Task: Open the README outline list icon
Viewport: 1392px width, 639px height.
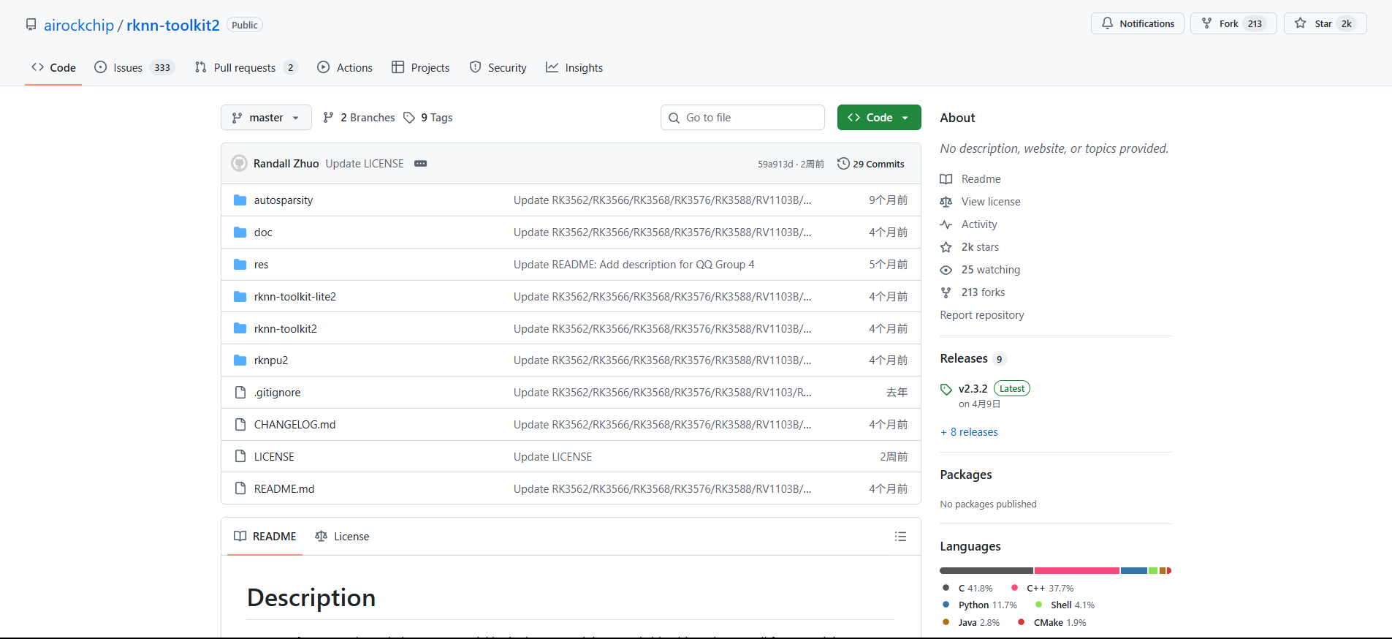Action: [900, 537]
